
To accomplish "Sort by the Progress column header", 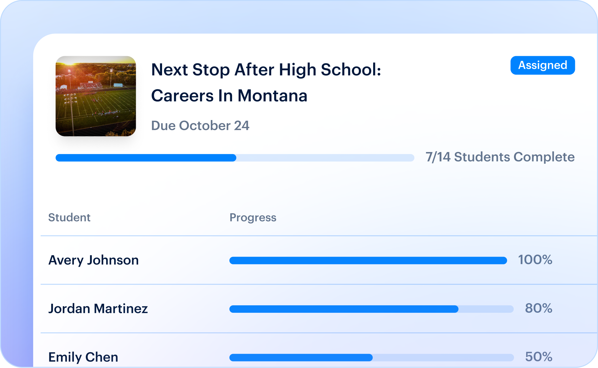I will (253, 218).
